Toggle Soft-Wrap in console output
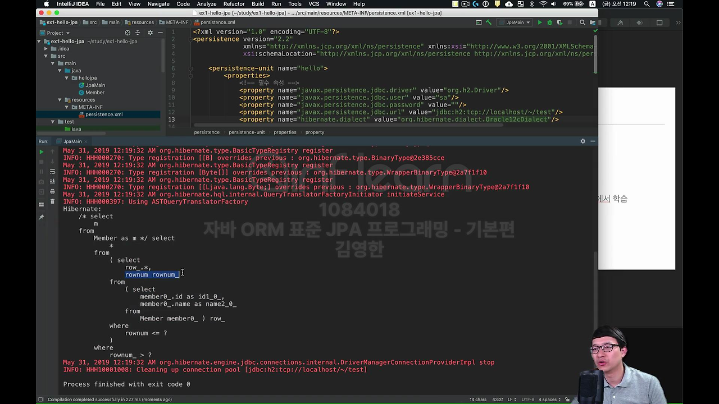The width and height of the screenshot is (719, 404). pos(52,172)
